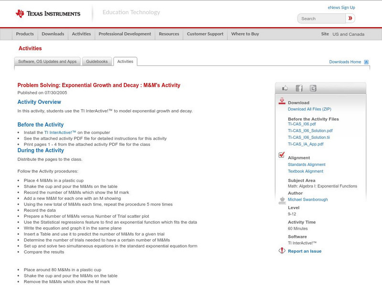Share the activity on Twitter

point(313,88)
